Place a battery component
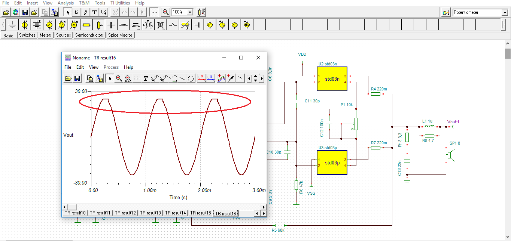Screen dimensions: 511x241 tap(37, 25)
